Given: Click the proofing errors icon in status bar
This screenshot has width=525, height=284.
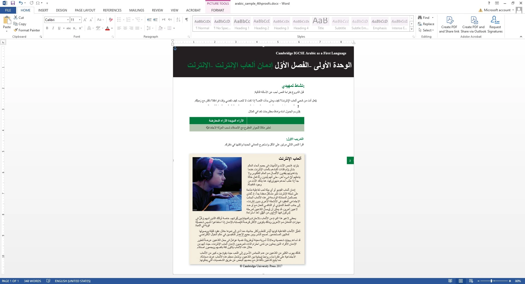Looking at the screenshot, I should [x=48, y=281].
